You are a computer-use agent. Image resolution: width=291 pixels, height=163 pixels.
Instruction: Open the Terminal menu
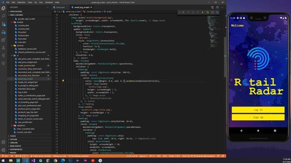tap(49, 2)
